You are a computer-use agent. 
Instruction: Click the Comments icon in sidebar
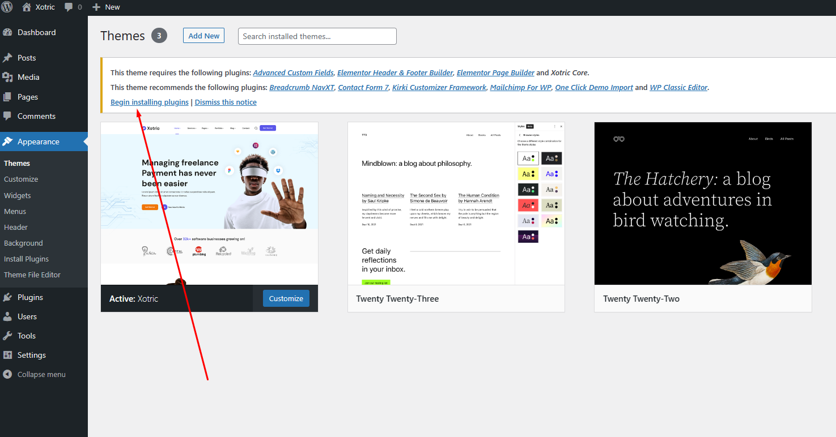(8, 116)
